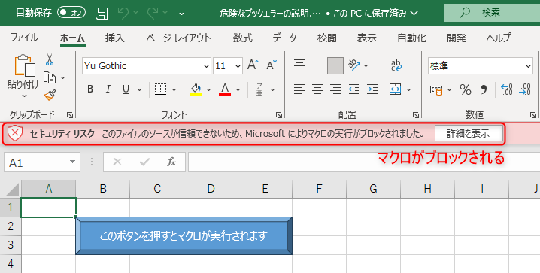Image resolution: width=540 pixels, height=273 pixels.
Task: Click the Increase Decimal icon
Action: click(x=507, y=89)
